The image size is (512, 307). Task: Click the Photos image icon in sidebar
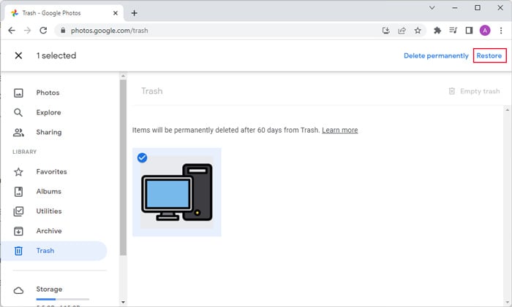[18, 93]
